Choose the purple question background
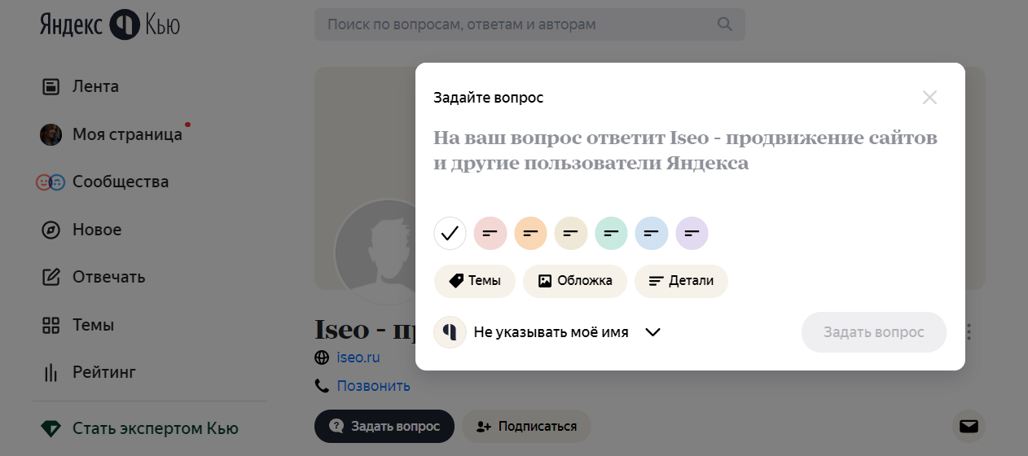 coord(692,234)
